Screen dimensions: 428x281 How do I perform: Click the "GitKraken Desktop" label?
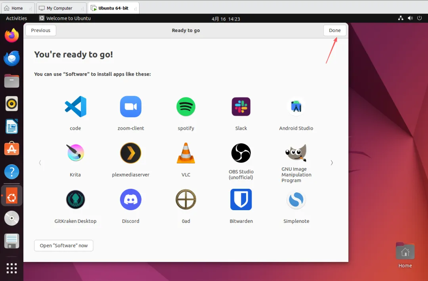tap(75, 221)
